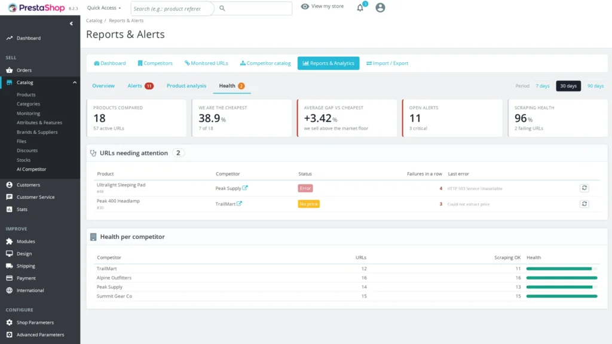Open Products in the Catalog submenu
Image resolution: width=612 pixels, height=344 pixels.
pos(26,95)
